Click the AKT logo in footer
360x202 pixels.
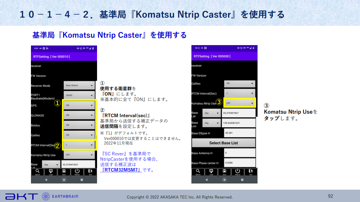click(22, 196)
